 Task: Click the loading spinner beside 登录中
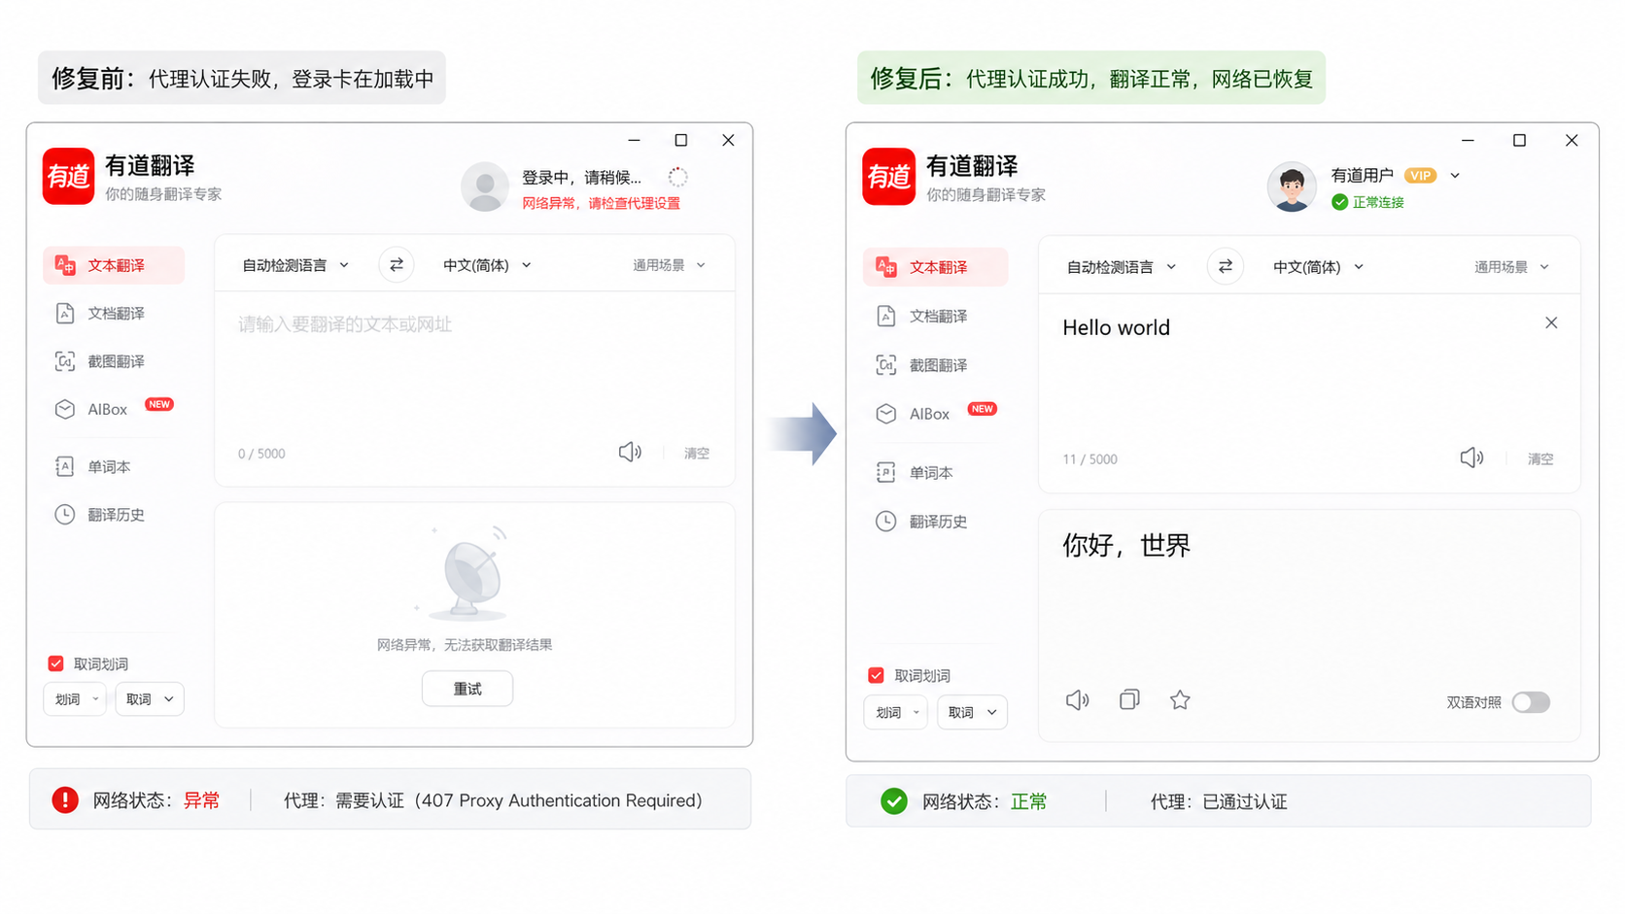pyautogui.click(x=677, y=177)
